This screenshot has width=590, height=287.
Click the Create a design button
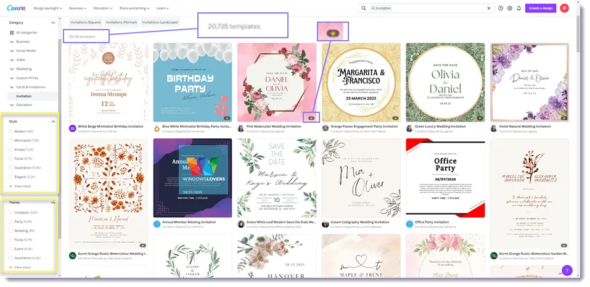click(540, 8)
